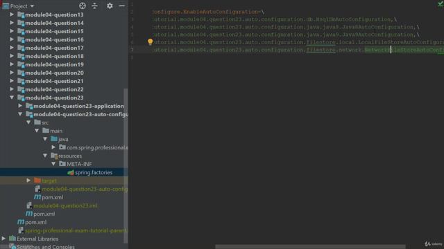Expand module04-question20 folder
Viewport: 444px width, 249px height.
tap(12, 73)
